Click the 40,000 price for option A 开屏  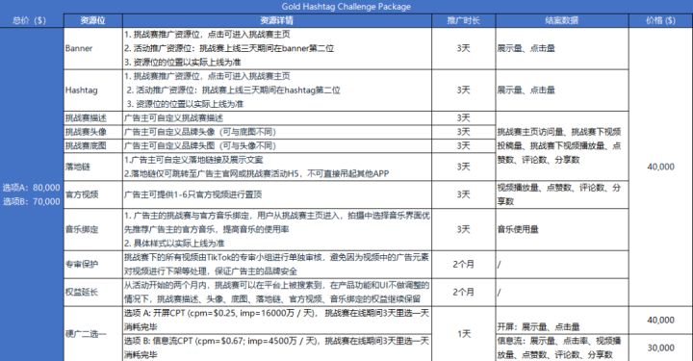(x=660, y=320)
